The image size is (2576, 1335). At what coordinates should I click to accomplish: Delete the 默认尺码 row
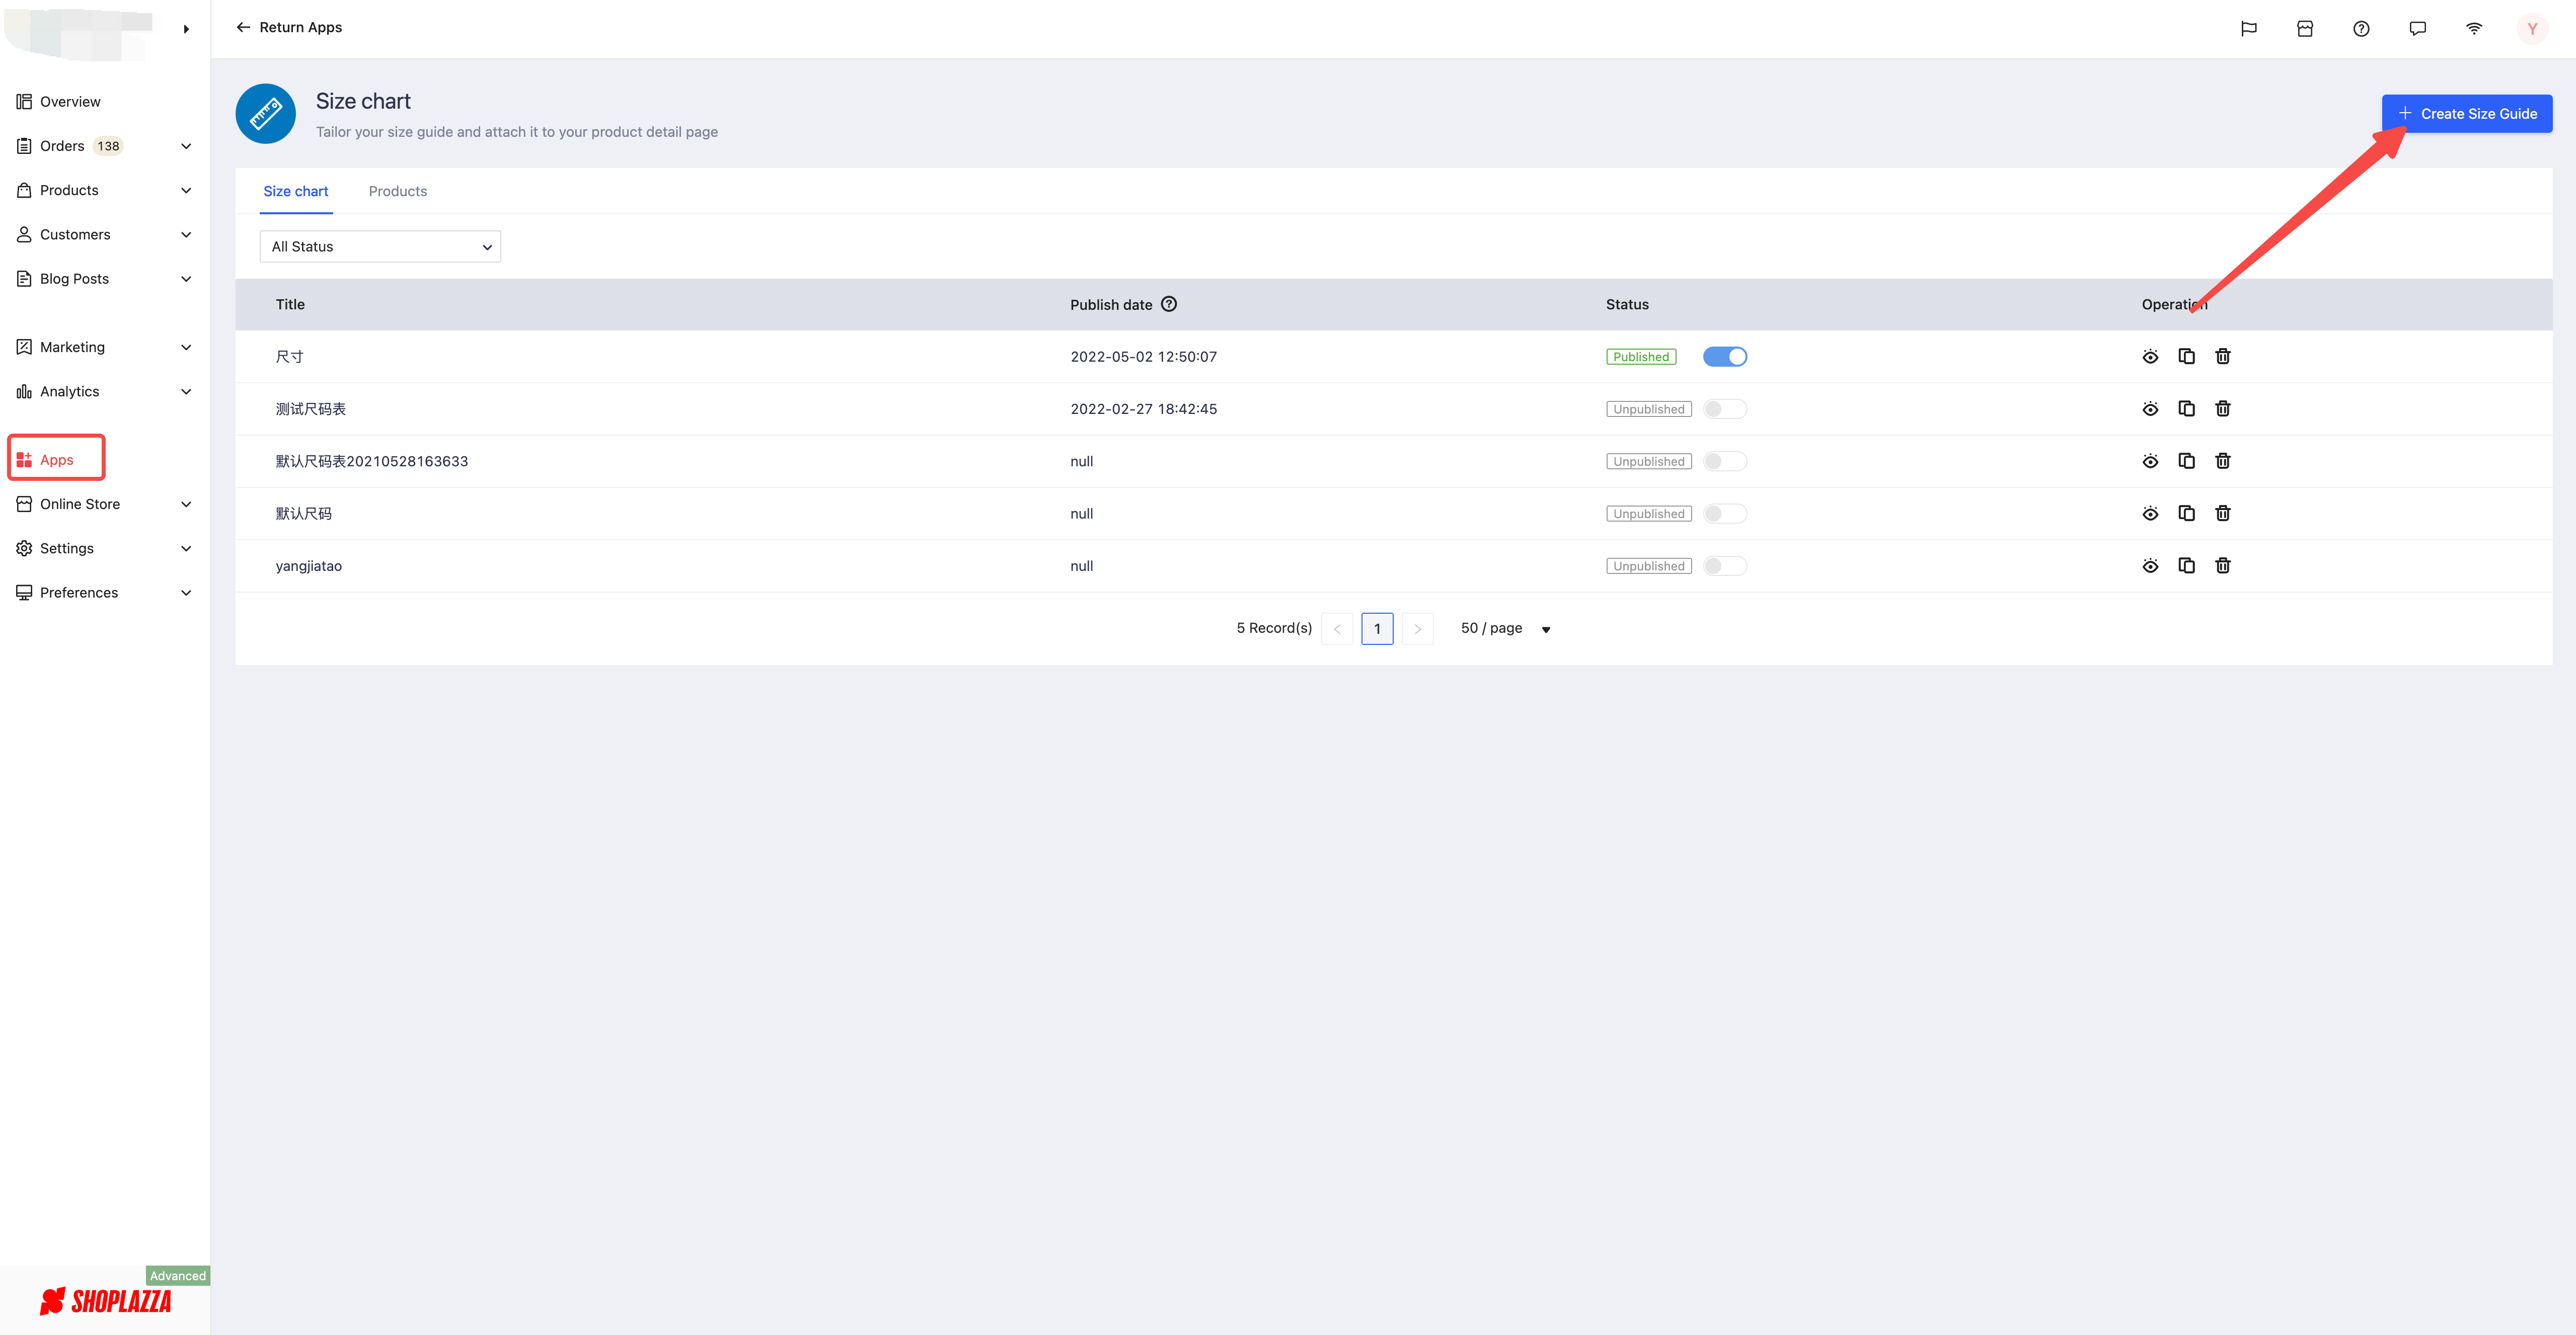[x=2222, y=514]
